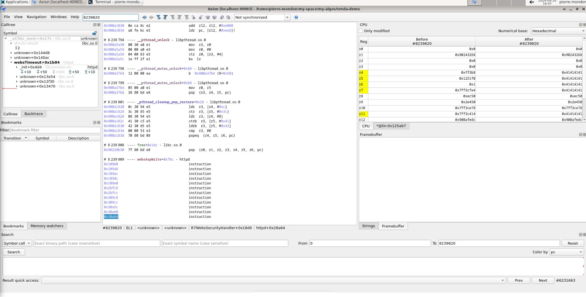Toggle the lock icon in Calltree Symbol header
This screenshot has height=297, width=586.
click(94, 33)
